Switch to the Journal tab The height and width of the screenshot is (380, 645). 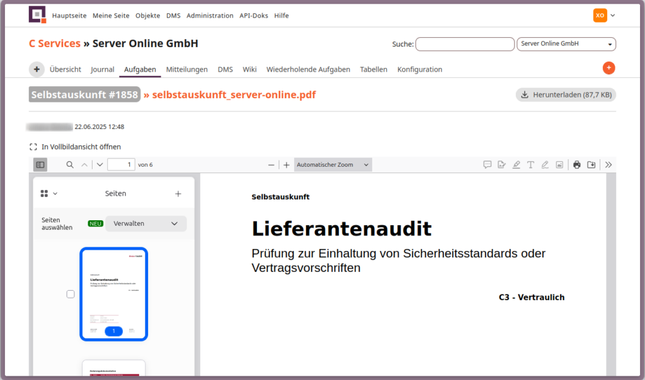click(103, 69)
